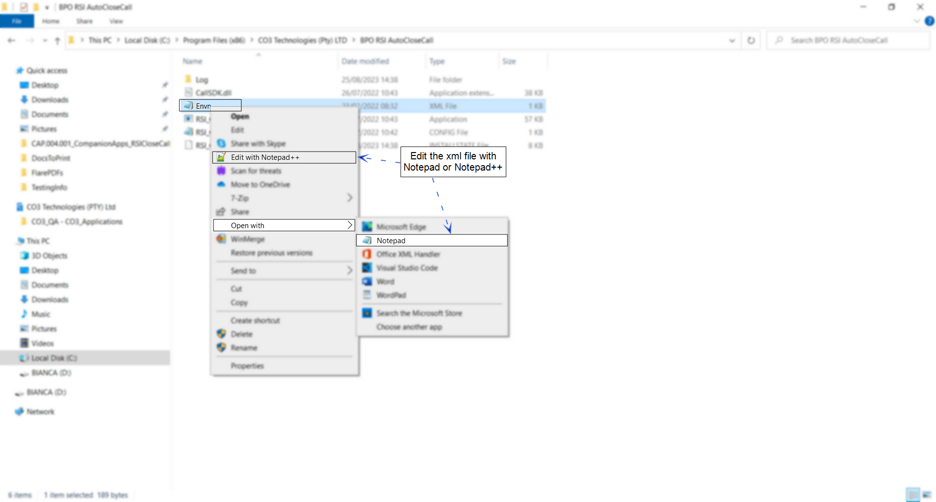Open FlarePDFs folder in the sidebar
This screenshot has width=936, height=502.
pos(47,173)
